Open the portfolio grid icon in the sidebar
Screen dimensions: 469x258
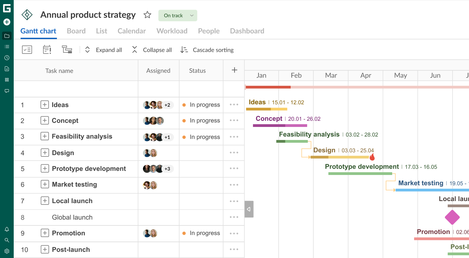(x=7, y=80)
